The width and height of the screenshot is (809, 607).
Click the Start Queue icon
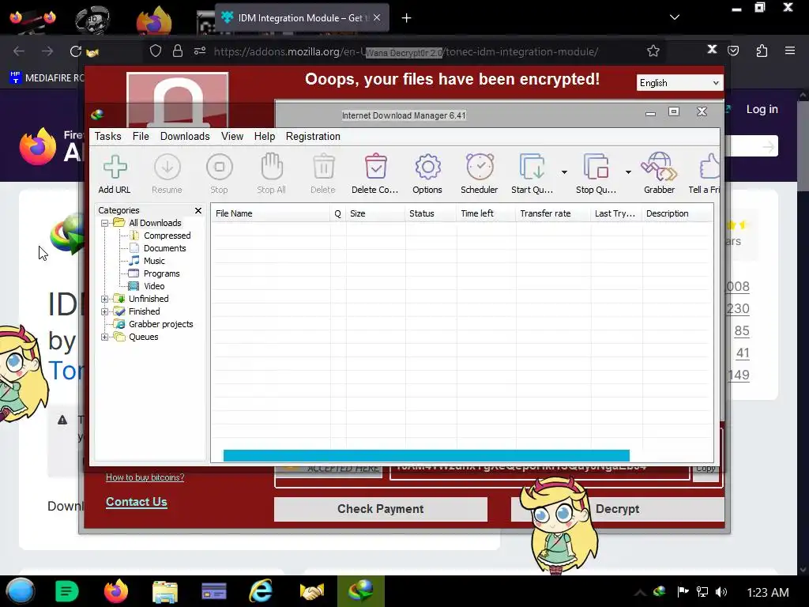(532, 167)
